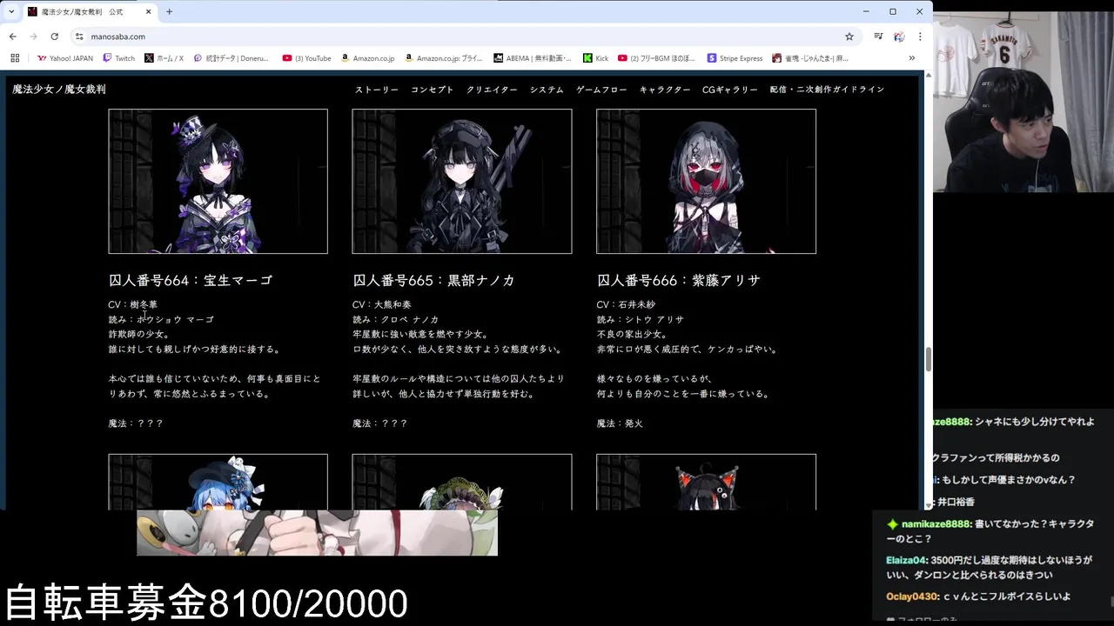This screenshot has height=626, width=1114.
Task: Click the address bar showing manosaba.com
Action: point(461,37)
